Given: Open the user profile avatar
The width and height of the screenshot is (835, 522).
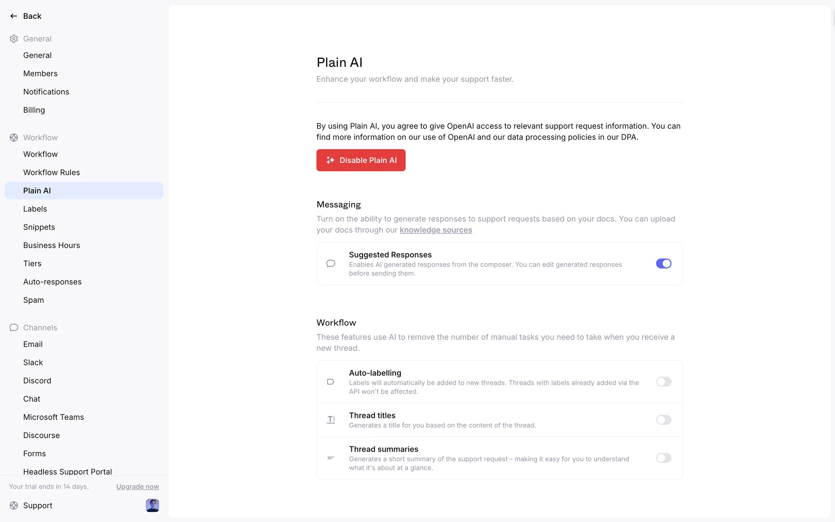Looking at the screenshot, I should click(x=152, y=505).
